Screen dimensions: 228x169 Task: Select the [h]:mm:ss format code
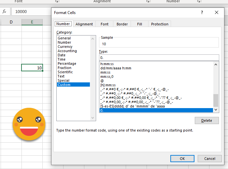click(108, 85)
